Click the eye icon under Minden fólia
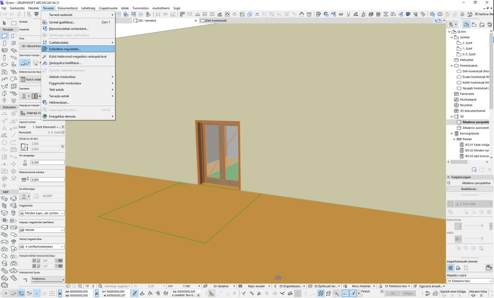 (x=473, y=295)
